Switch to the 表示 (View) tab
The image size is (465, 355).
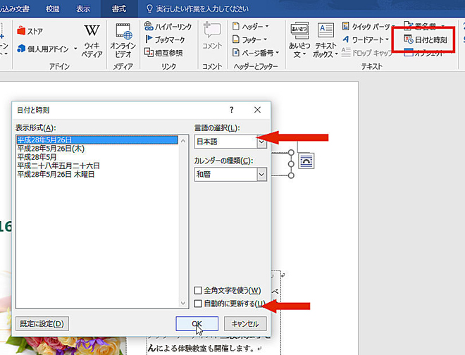click(83, 8)
